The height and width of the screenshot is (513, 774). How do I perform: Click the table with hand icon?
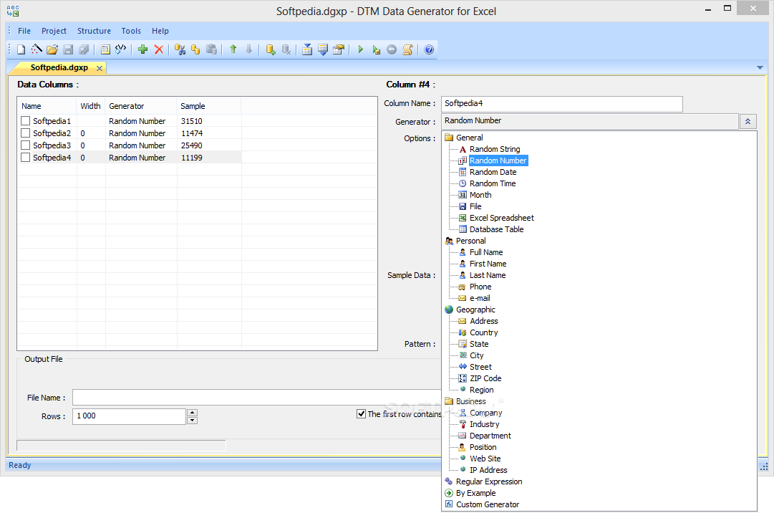(339, 49)
